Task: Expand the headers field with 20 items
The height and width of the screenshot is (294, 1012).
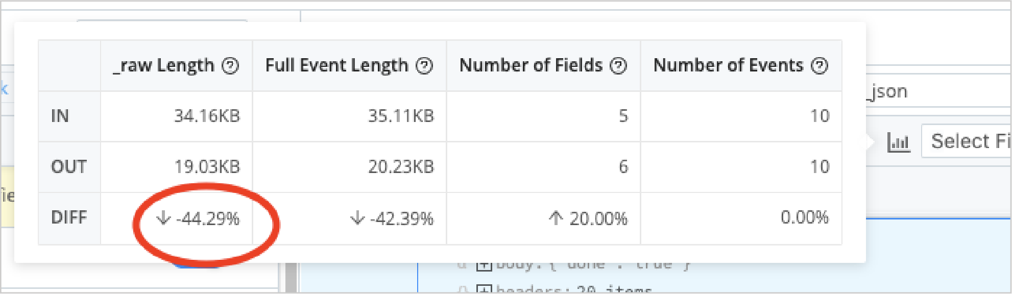Action: click(483, 288)
